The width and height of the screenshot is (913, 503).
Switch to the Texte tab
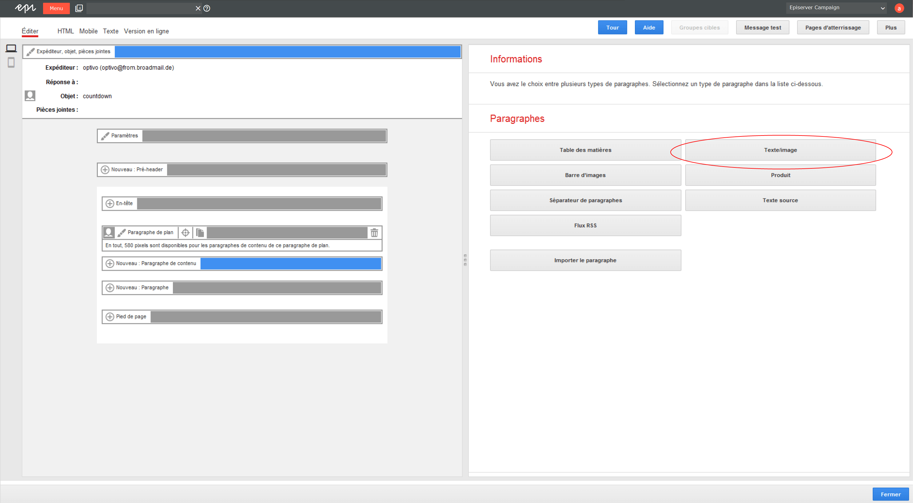[110, 31]
